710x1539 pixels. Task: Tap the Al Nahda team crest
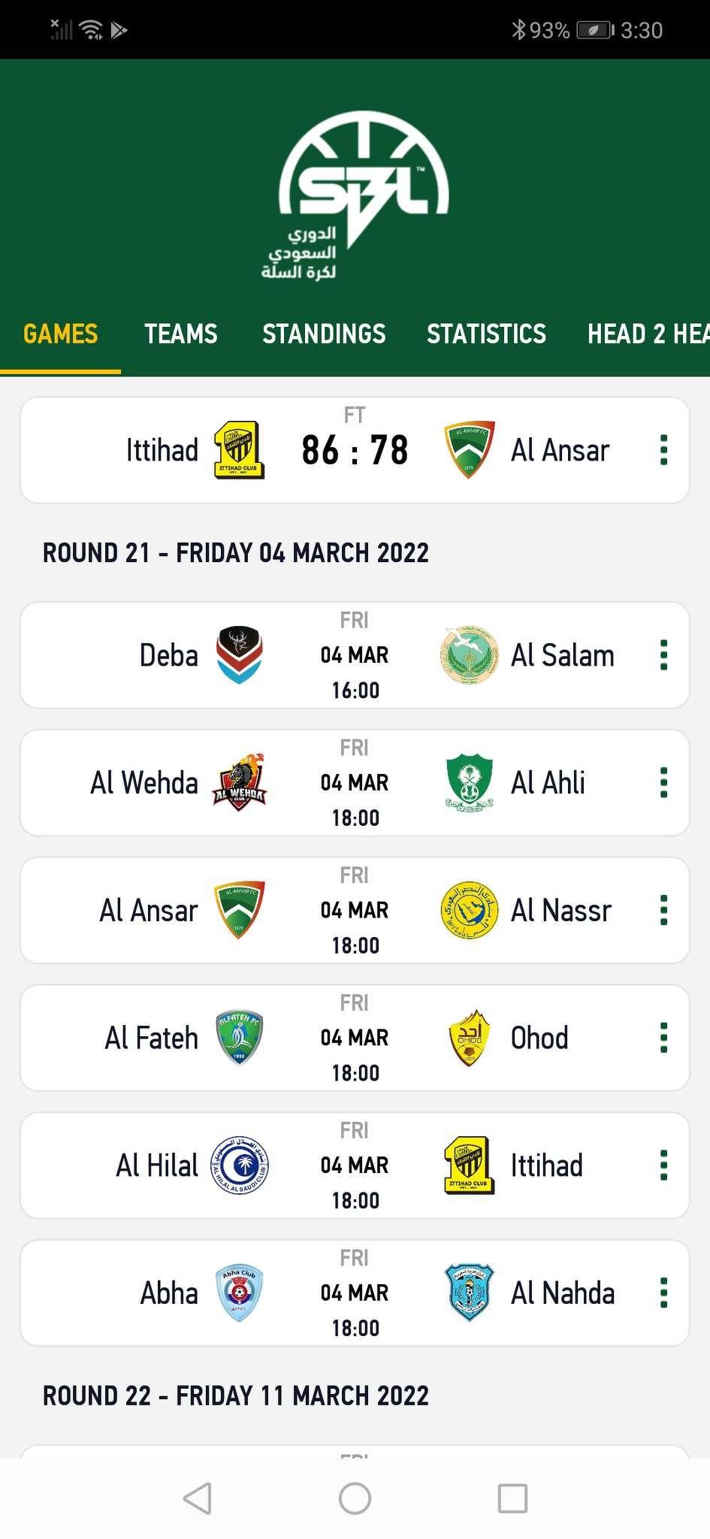click(x=469, y=1293)
